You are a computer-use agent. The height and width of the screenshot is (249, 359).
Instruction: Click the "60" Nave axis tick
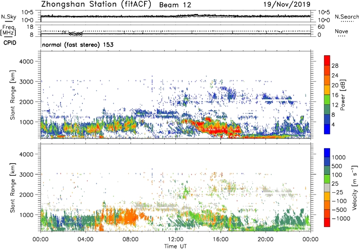pos(321,27)
